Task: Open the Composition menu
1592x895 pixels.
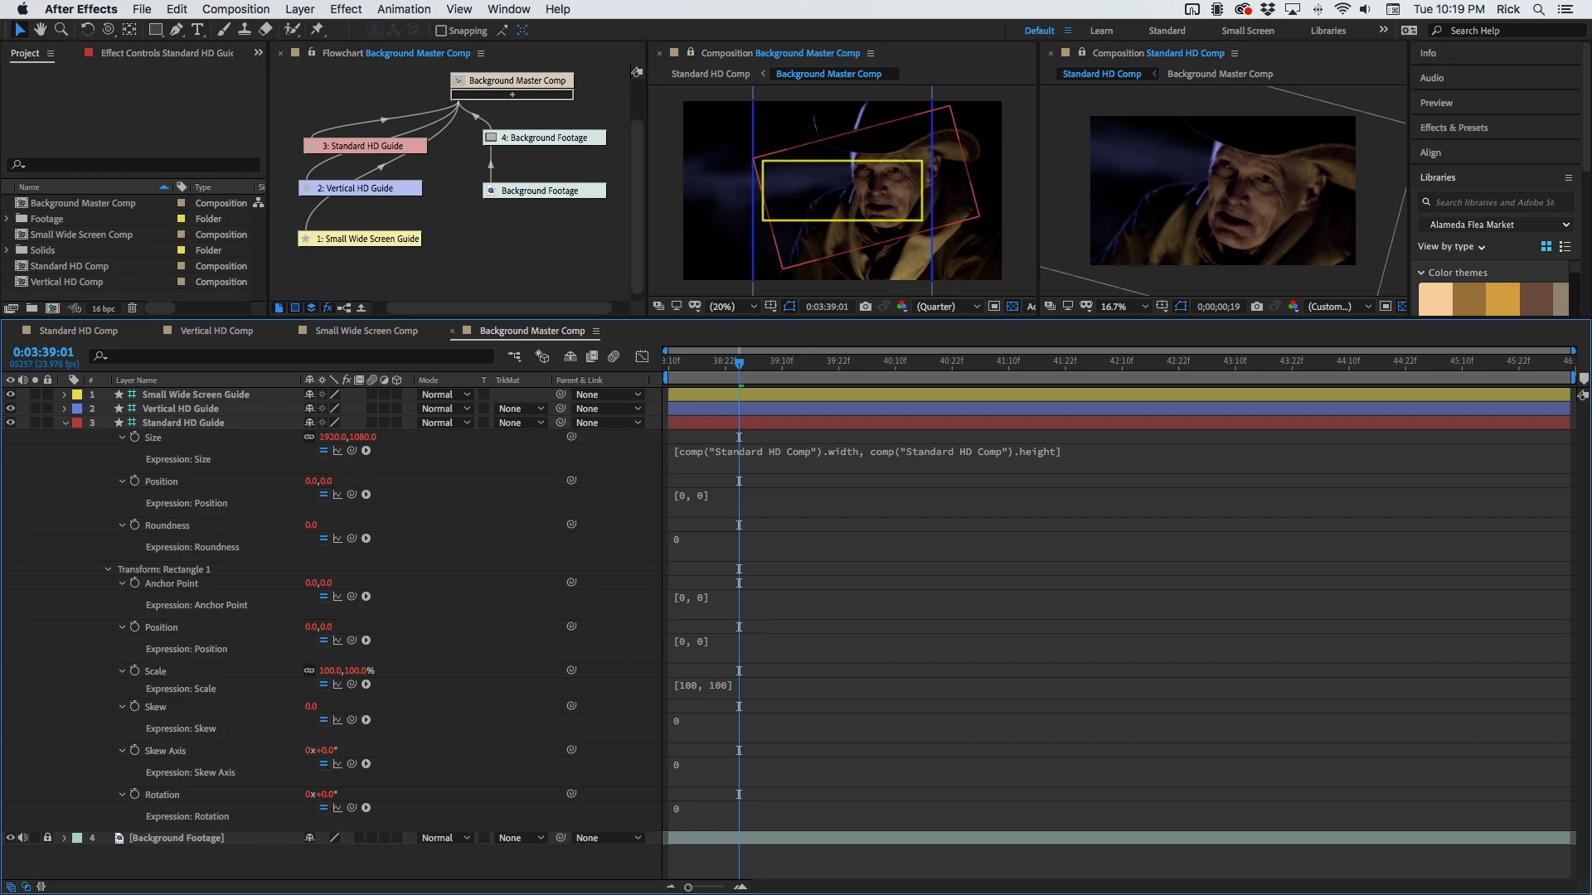Action: [235, 9]
